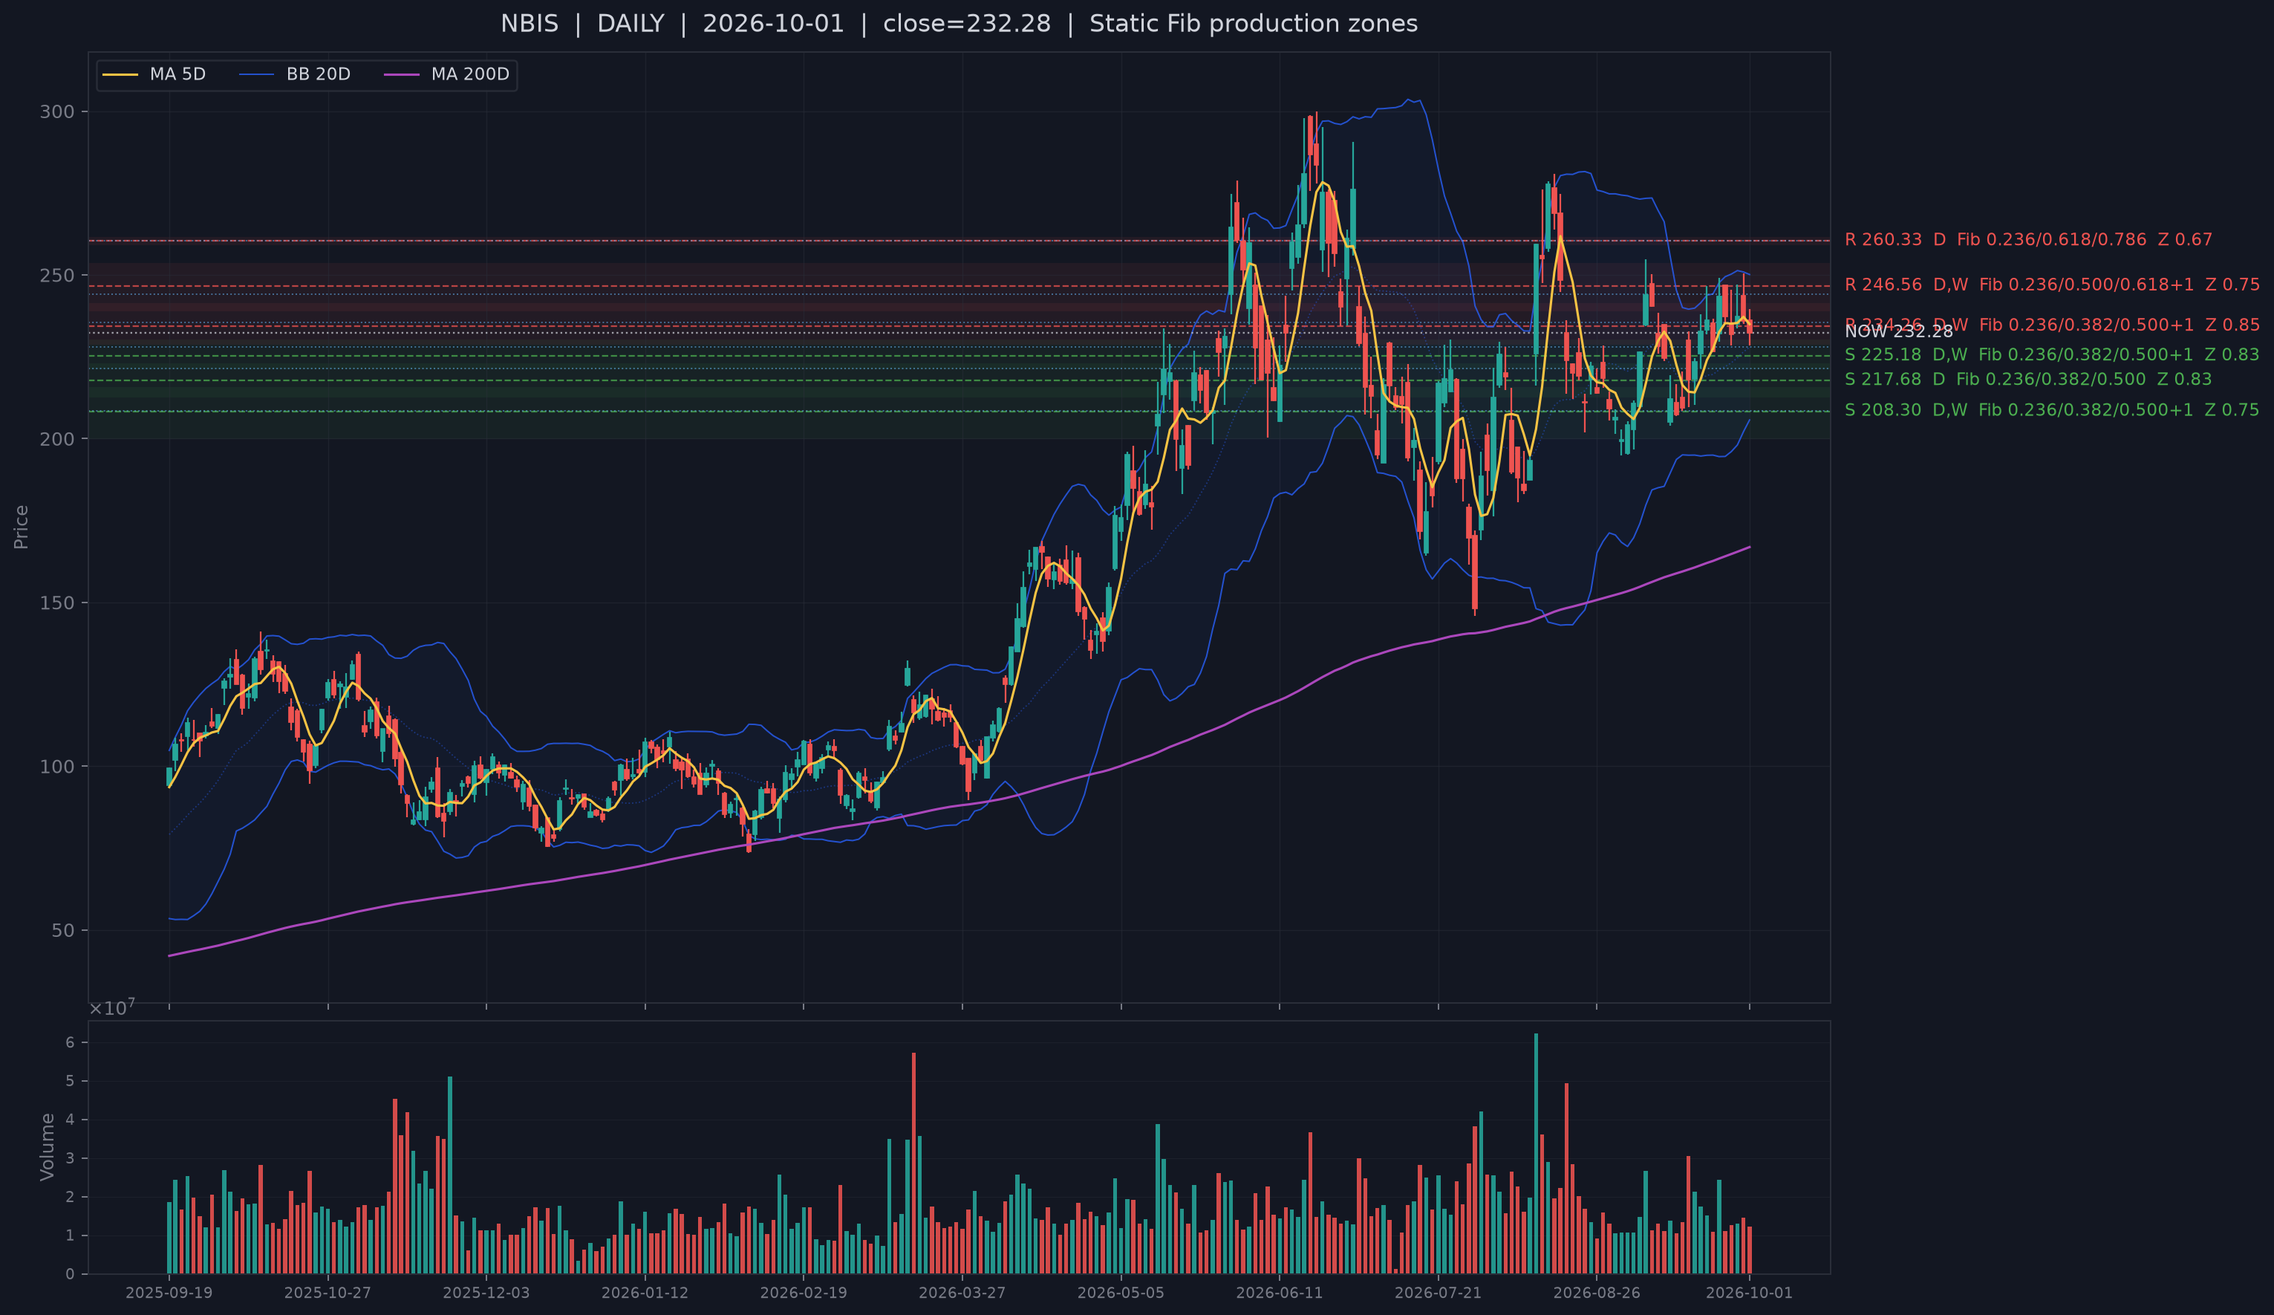Screen dimensions: 2274x1315
Task: Click the 2025-09-19 date tick label
Action: (169, 1293)
